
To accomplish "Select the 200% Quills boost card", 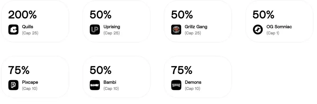I will click(x=35, y=21).
